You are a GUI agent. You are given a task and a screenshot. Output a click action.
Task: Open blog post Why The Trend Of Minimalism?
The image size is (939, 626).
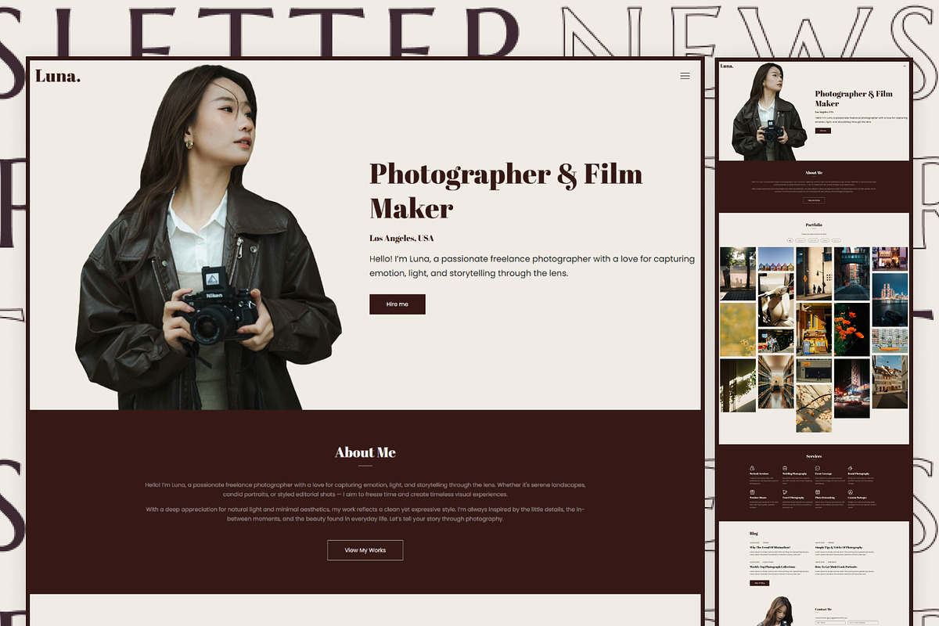click(x=770, y=548)
